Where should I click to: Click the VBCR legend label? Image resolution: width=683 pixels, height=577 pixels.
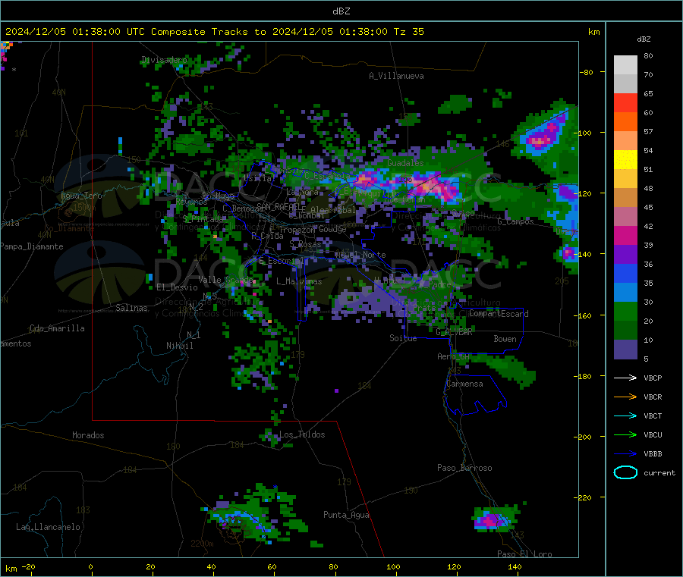(x=653, y=397)
